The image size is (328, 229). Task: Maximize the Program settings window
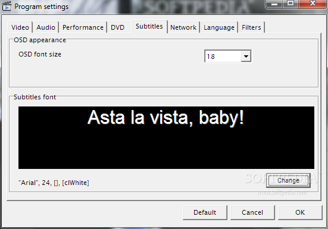coord(290,4)
